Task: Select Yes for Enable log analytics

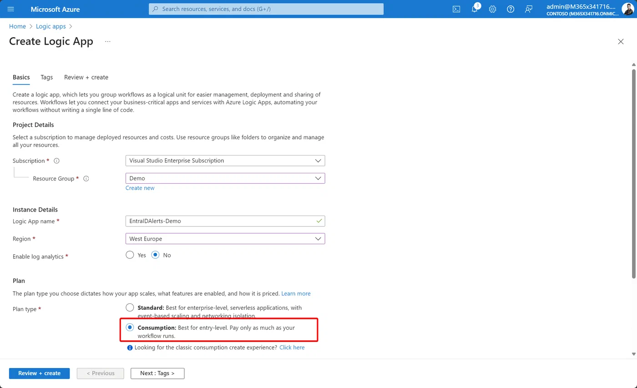Action: pos(130,255)
